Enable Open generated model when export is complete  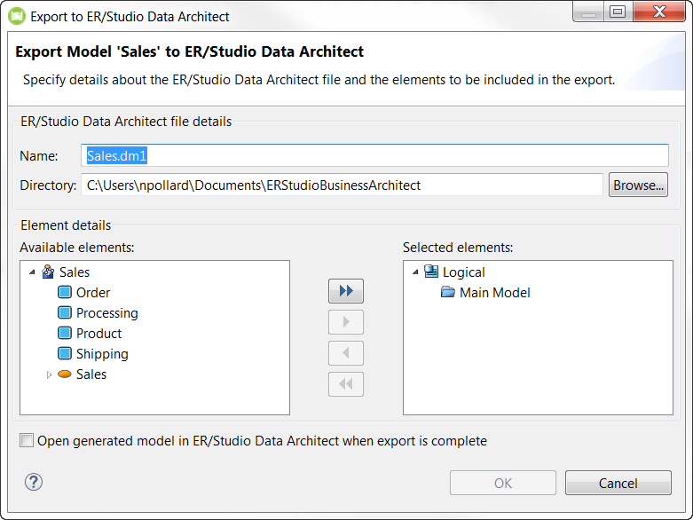pyautogui.click(x=27, y=440)
